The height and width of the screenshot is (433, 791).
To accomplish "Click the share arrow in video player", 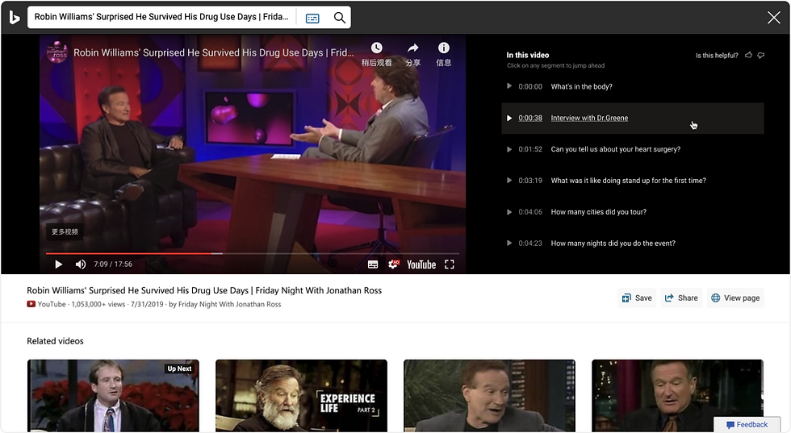I will pos(412,48).
